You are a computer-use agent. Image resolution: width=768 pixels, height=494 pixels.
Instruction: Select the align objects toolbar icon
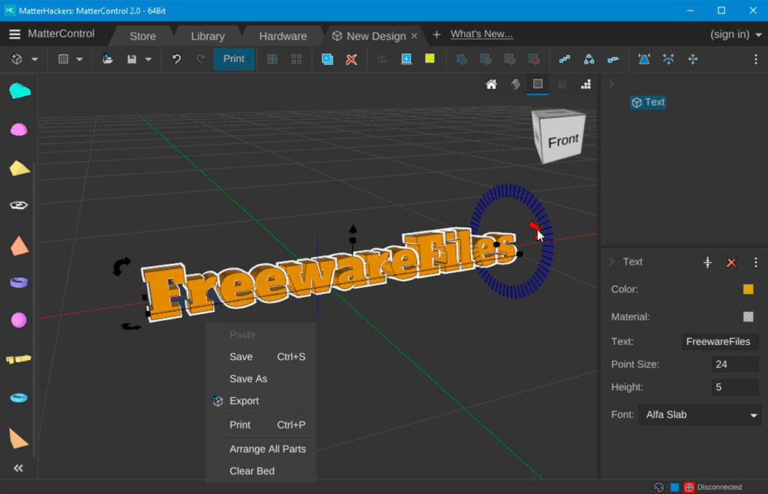[382, 58]
